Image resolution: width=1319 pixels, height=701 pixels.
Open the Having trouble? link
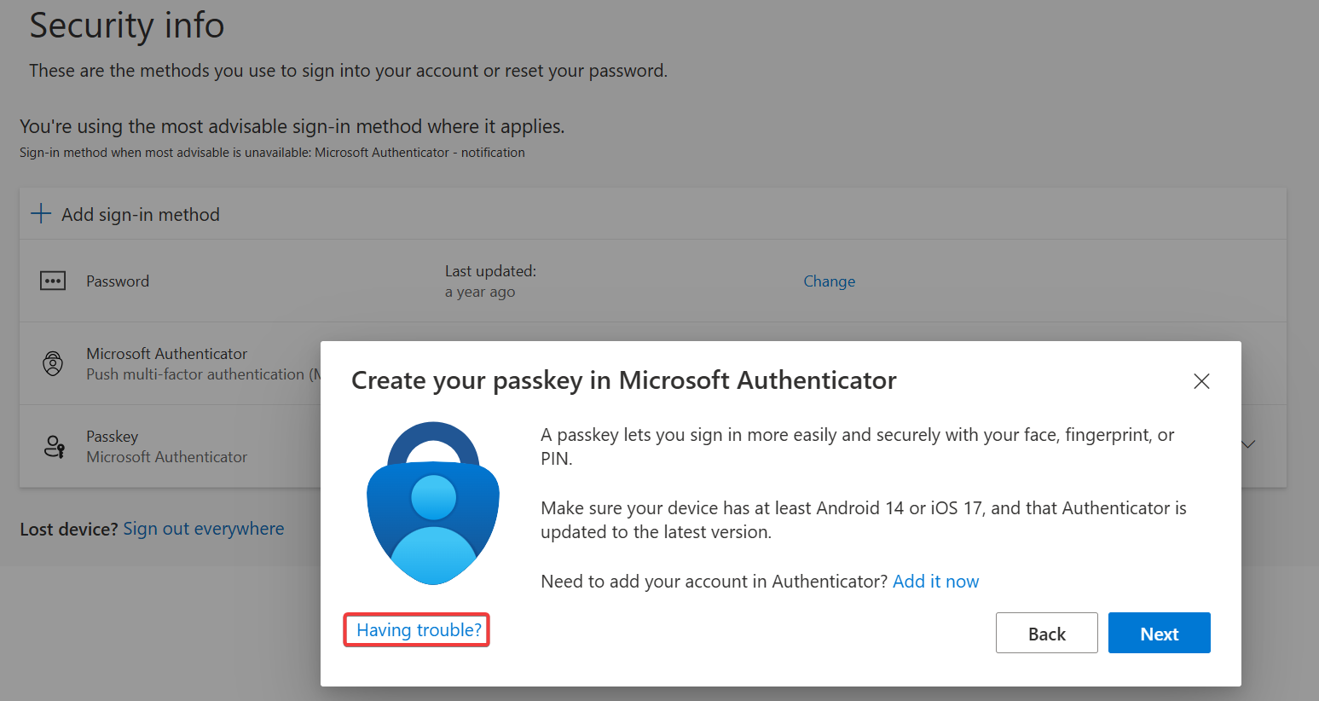pyautogui.click(x=419, y=630)
